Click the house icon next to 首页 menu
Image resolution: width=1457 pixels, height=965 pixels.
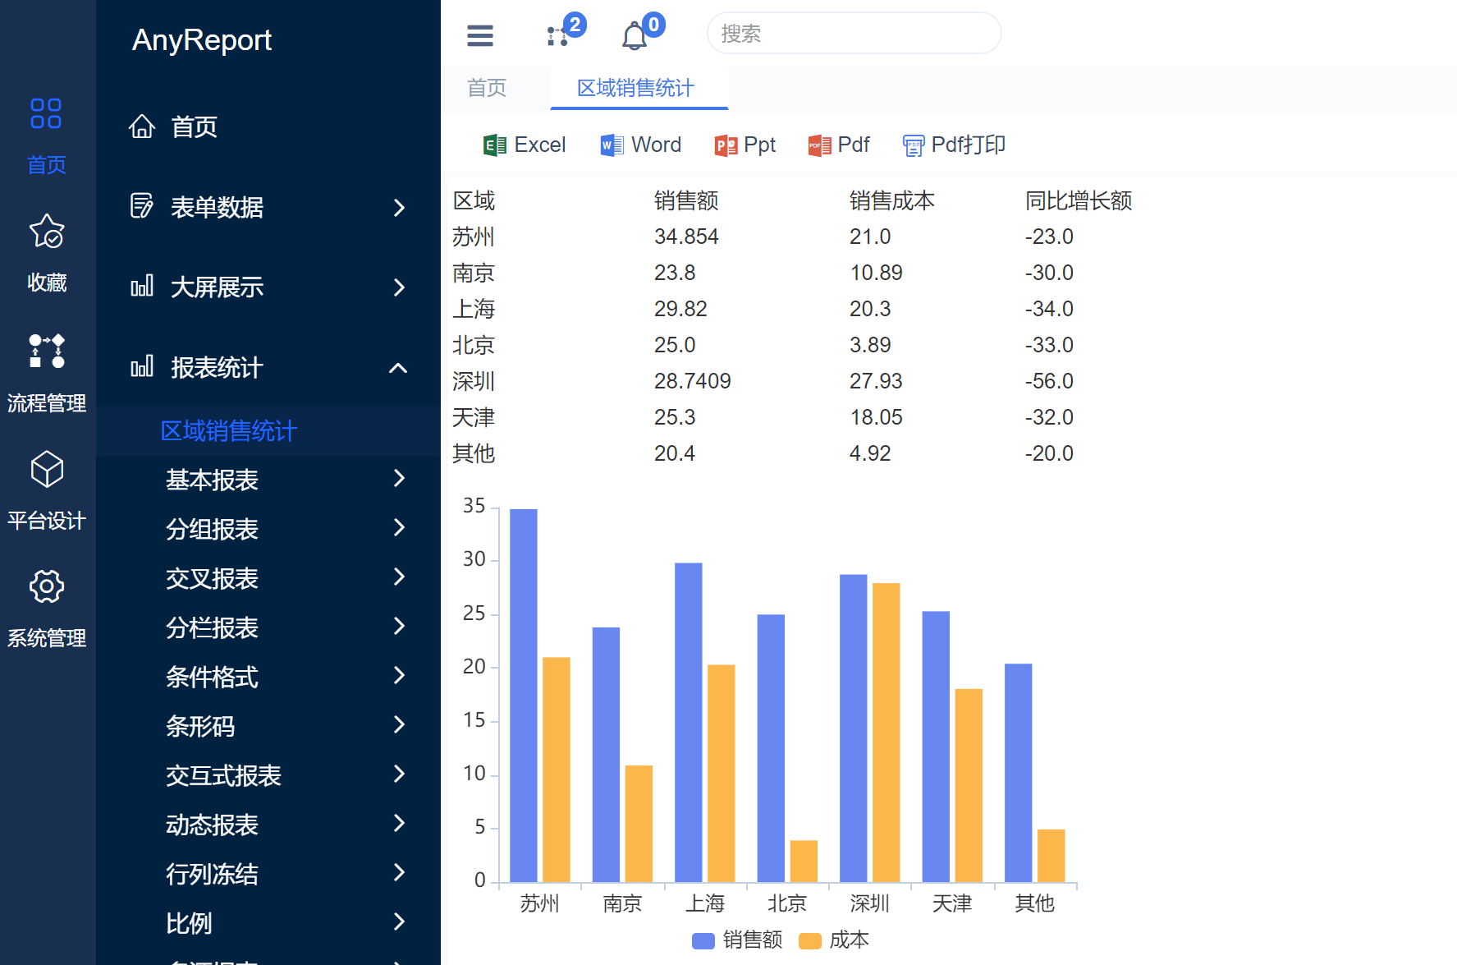pyautogui.click(x=142, y=126)
